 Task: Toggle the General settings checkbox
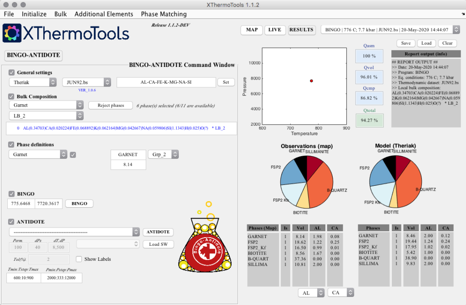coord(11,72)
